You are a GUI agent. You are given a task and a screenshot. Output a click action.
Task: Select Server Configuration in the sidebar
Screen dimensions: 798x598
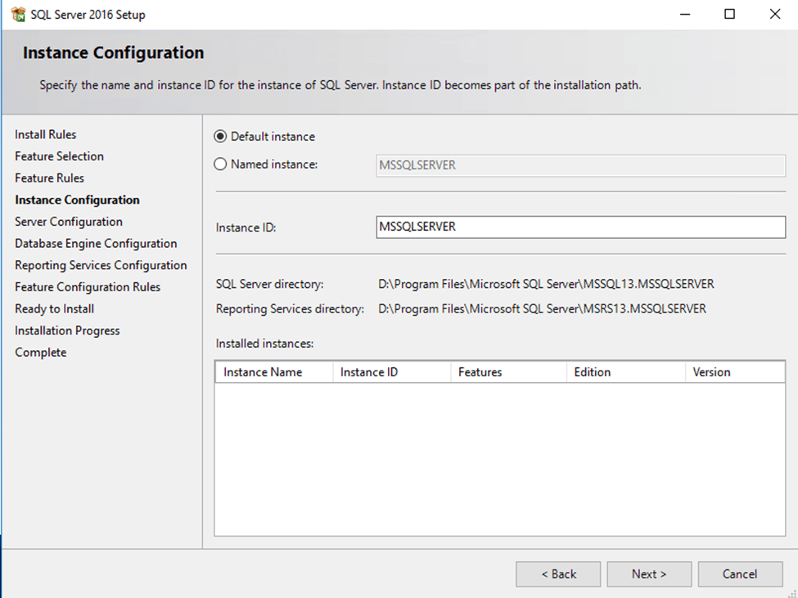[x=69, y=222]
